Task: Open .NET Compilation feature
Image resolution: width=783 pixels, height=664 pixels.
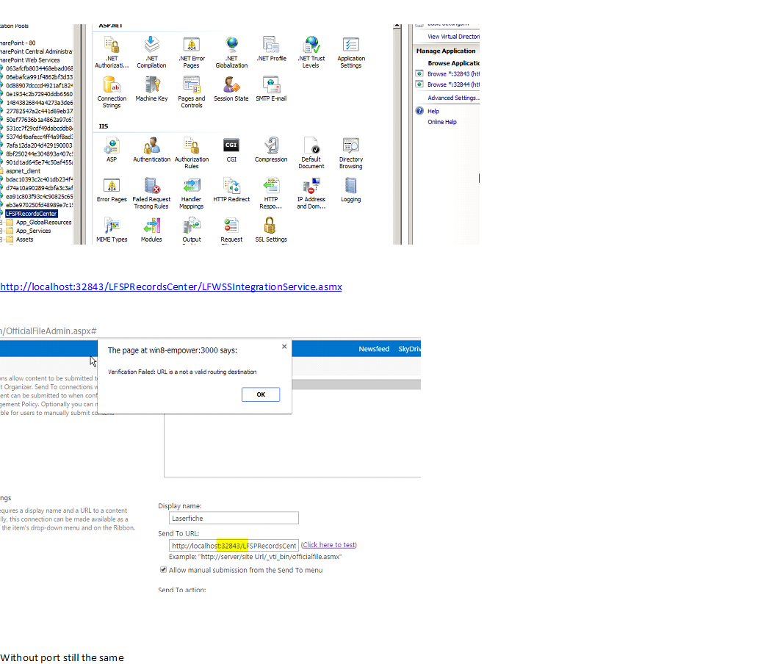Action: click(x=151, y=52)
